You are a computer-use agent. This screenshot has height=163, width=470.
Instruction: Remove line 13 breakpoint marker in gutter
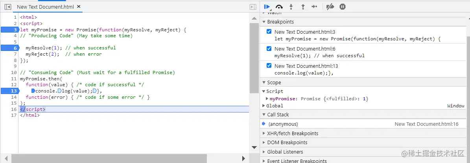[x=10, y=91]
